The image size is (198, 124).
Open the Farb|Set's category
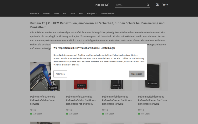pyautogui.click(x=92, y=14)
